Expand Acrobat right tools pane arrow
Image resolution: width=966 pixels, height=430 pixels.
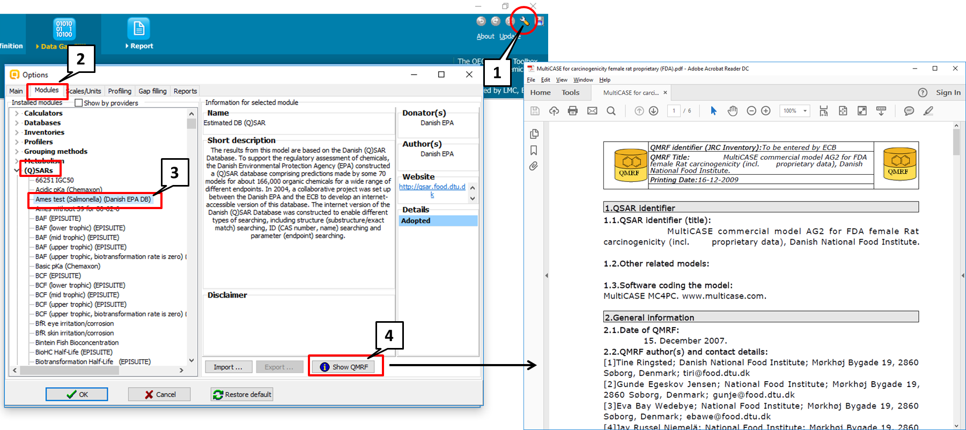pos(963,276)
